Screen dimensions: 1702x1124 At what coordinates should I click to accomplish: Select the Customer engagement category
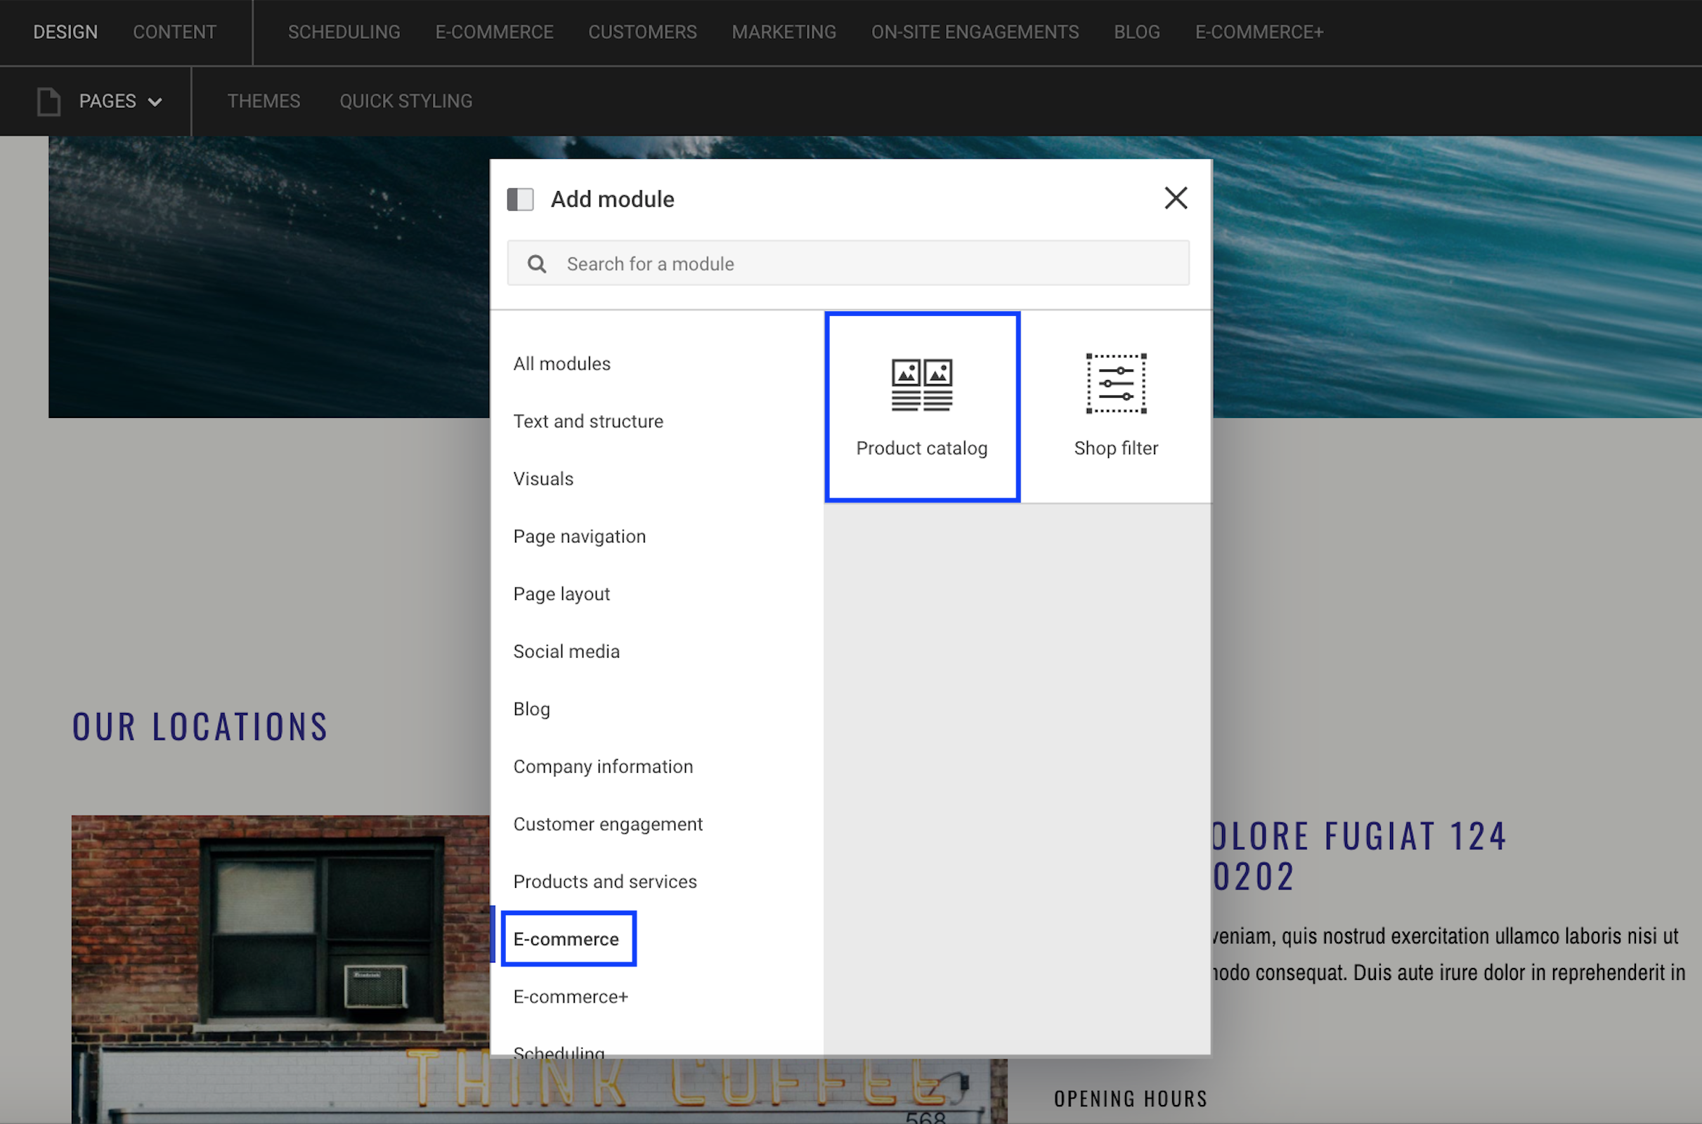(x=608, y=823)
